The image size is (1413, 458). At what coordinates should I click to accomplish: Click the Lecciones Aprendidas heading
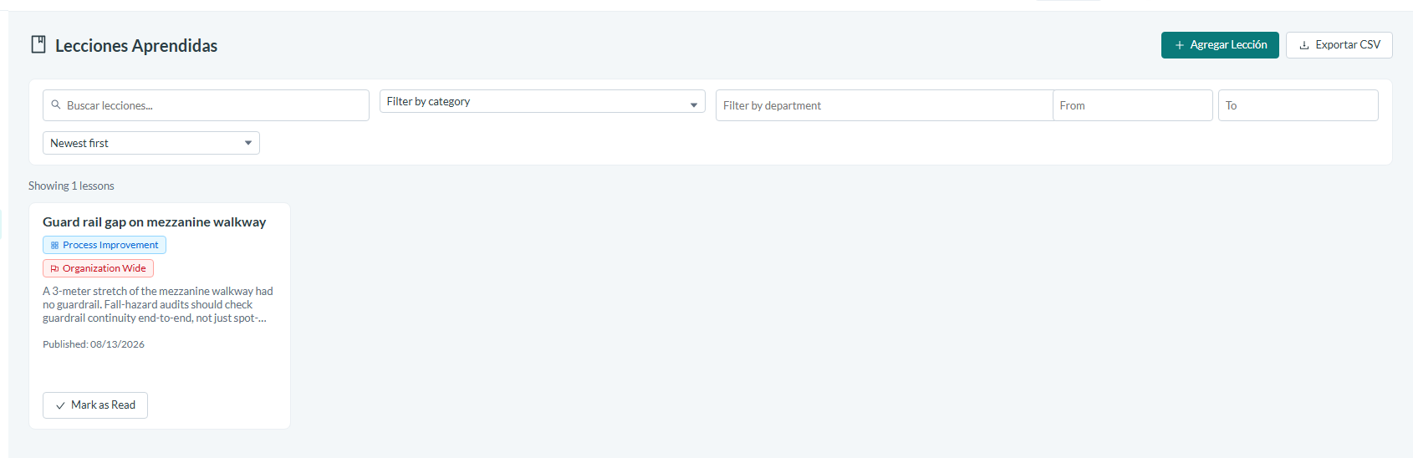pyautogui.click(x=136, y=46)
